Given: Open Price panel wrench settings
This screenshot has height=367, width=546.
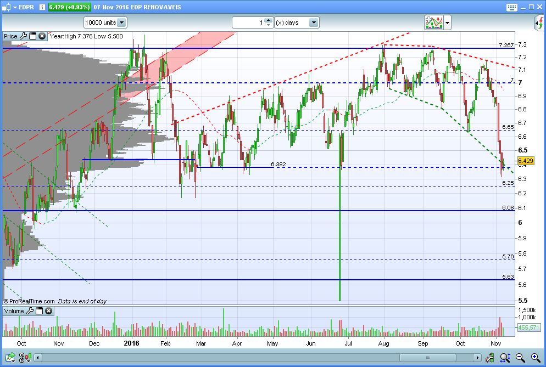Looking at the screenshot, I should (23, 36).
